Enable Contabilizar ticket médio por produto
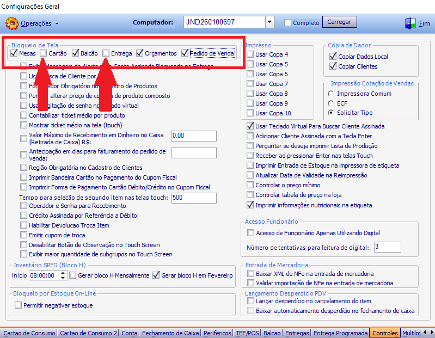The image size is (435, 338). click(23, 115)
